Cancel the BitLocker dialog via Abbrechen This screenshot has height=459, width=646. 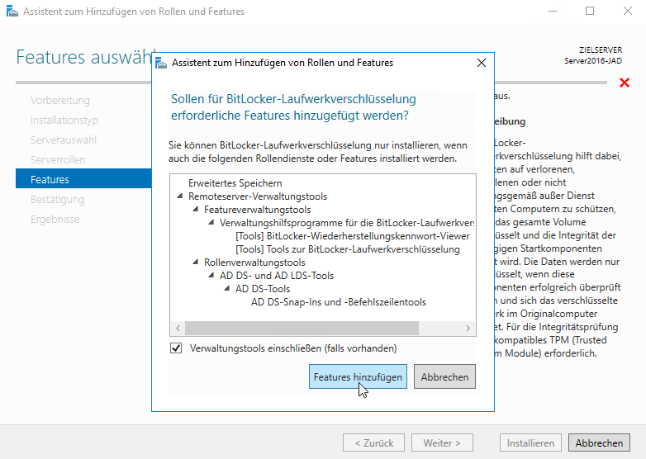(x=444, y=376)
